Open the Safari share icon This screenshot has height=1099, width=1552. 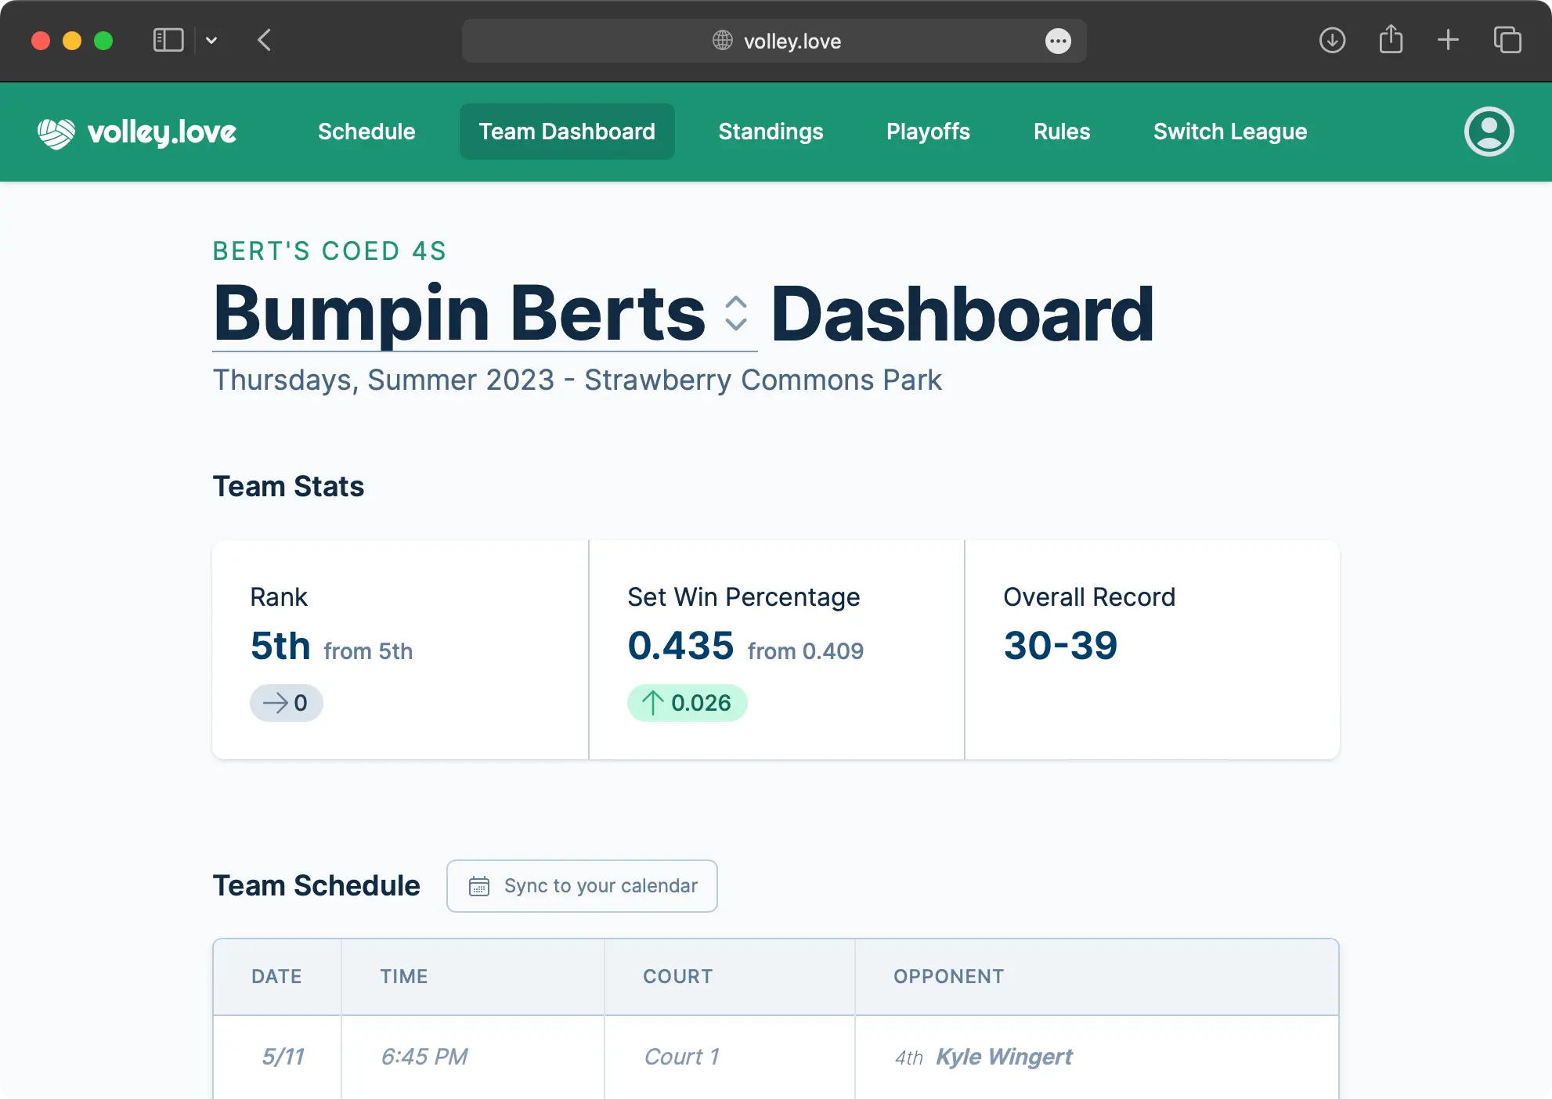(x=1391, y=40)
